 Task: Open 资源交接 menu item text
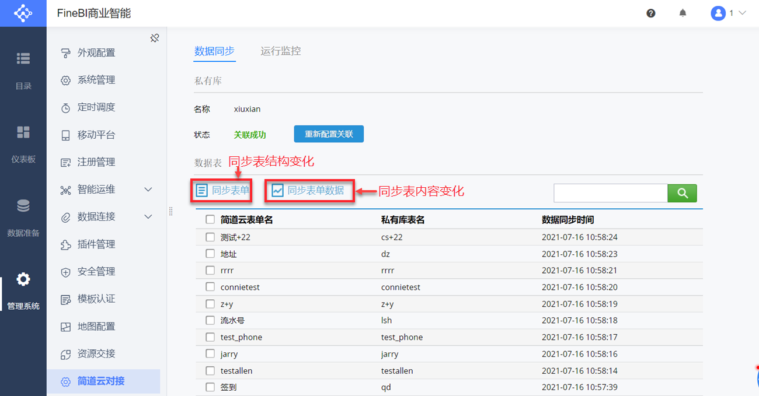click(x=96, y=354)
